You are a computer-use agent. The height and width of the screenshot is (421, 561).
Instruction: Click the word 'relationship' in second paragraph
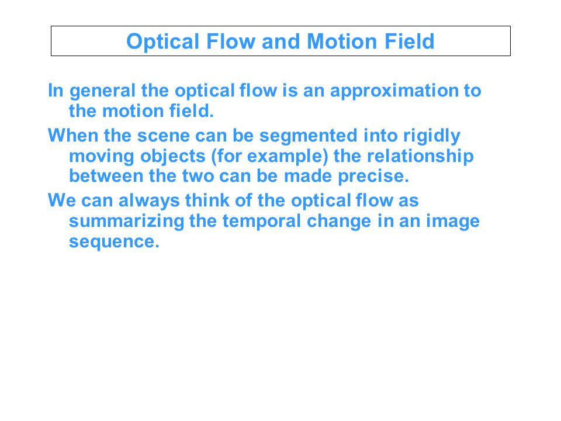point(420,157)
